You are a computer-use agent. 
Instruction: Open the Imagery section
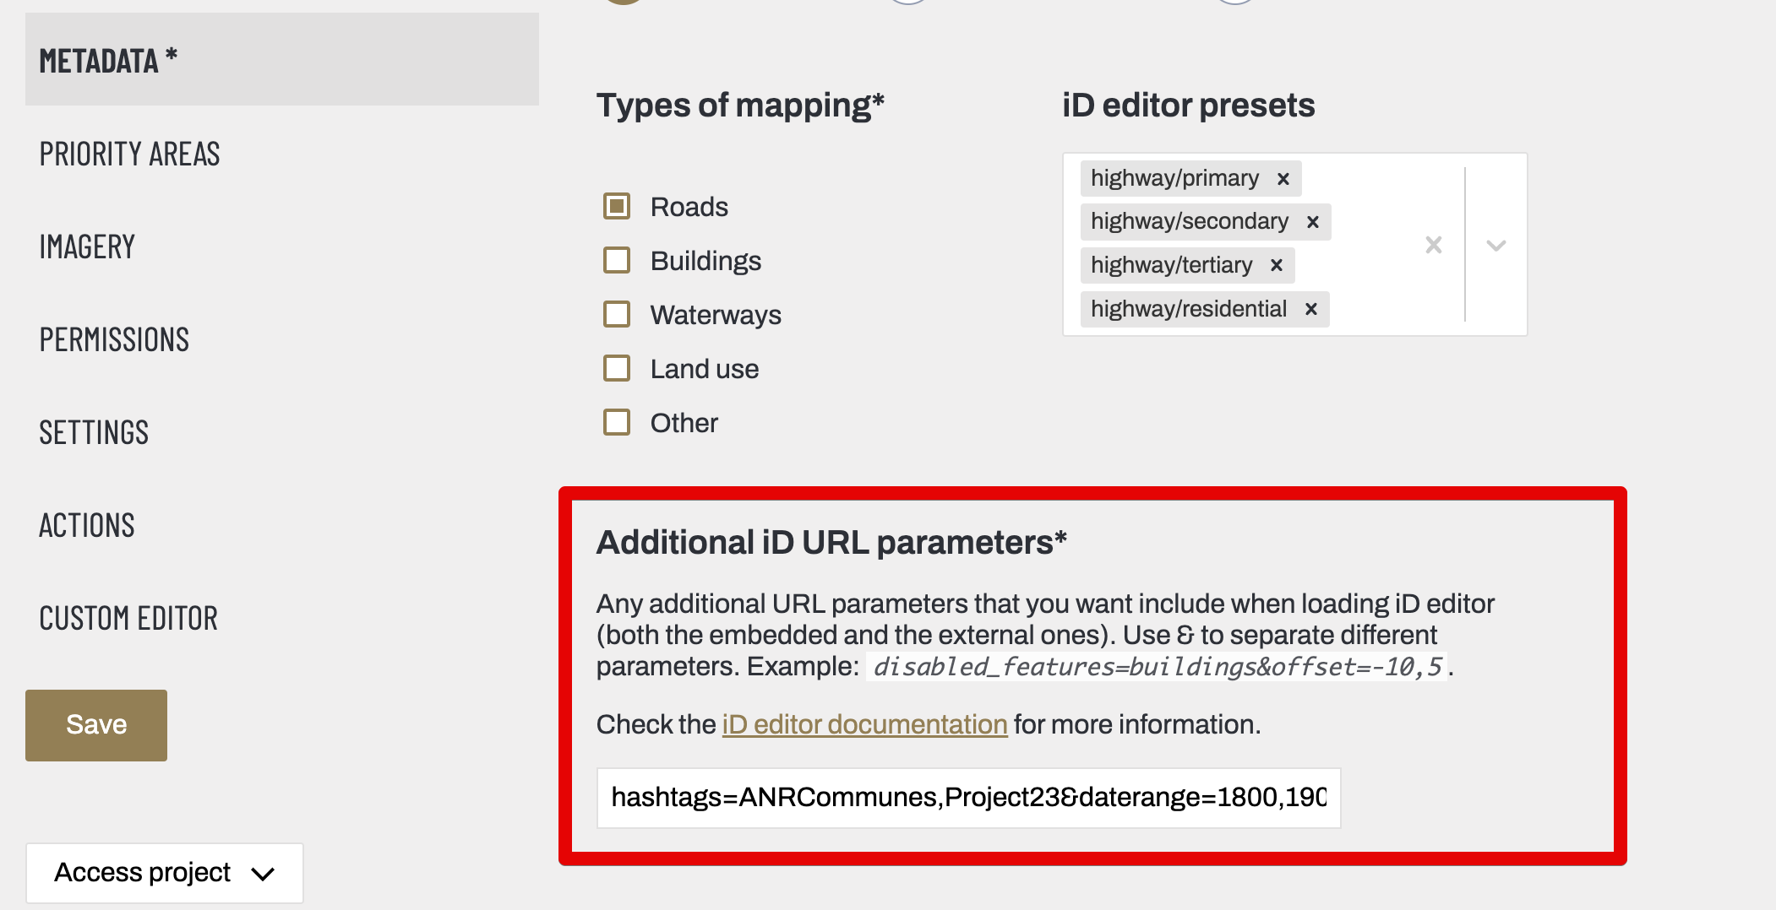coord(87,246)
